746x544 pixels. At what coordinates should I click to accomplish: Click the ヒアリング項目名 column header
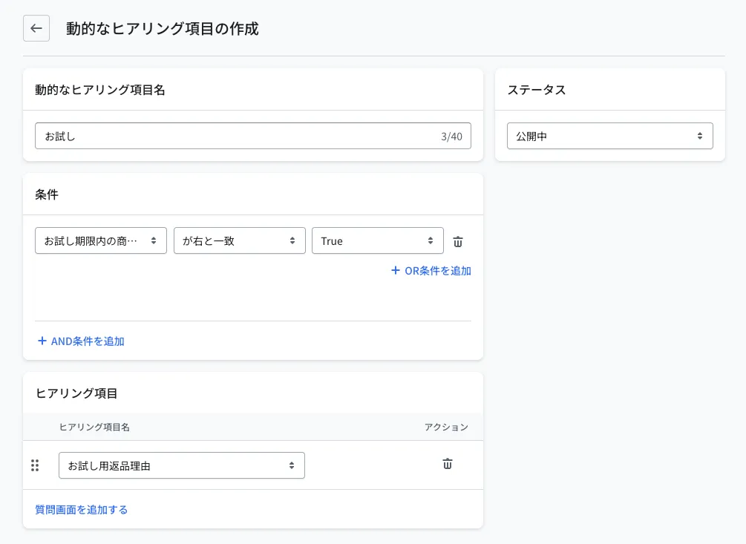pos(94,427)
